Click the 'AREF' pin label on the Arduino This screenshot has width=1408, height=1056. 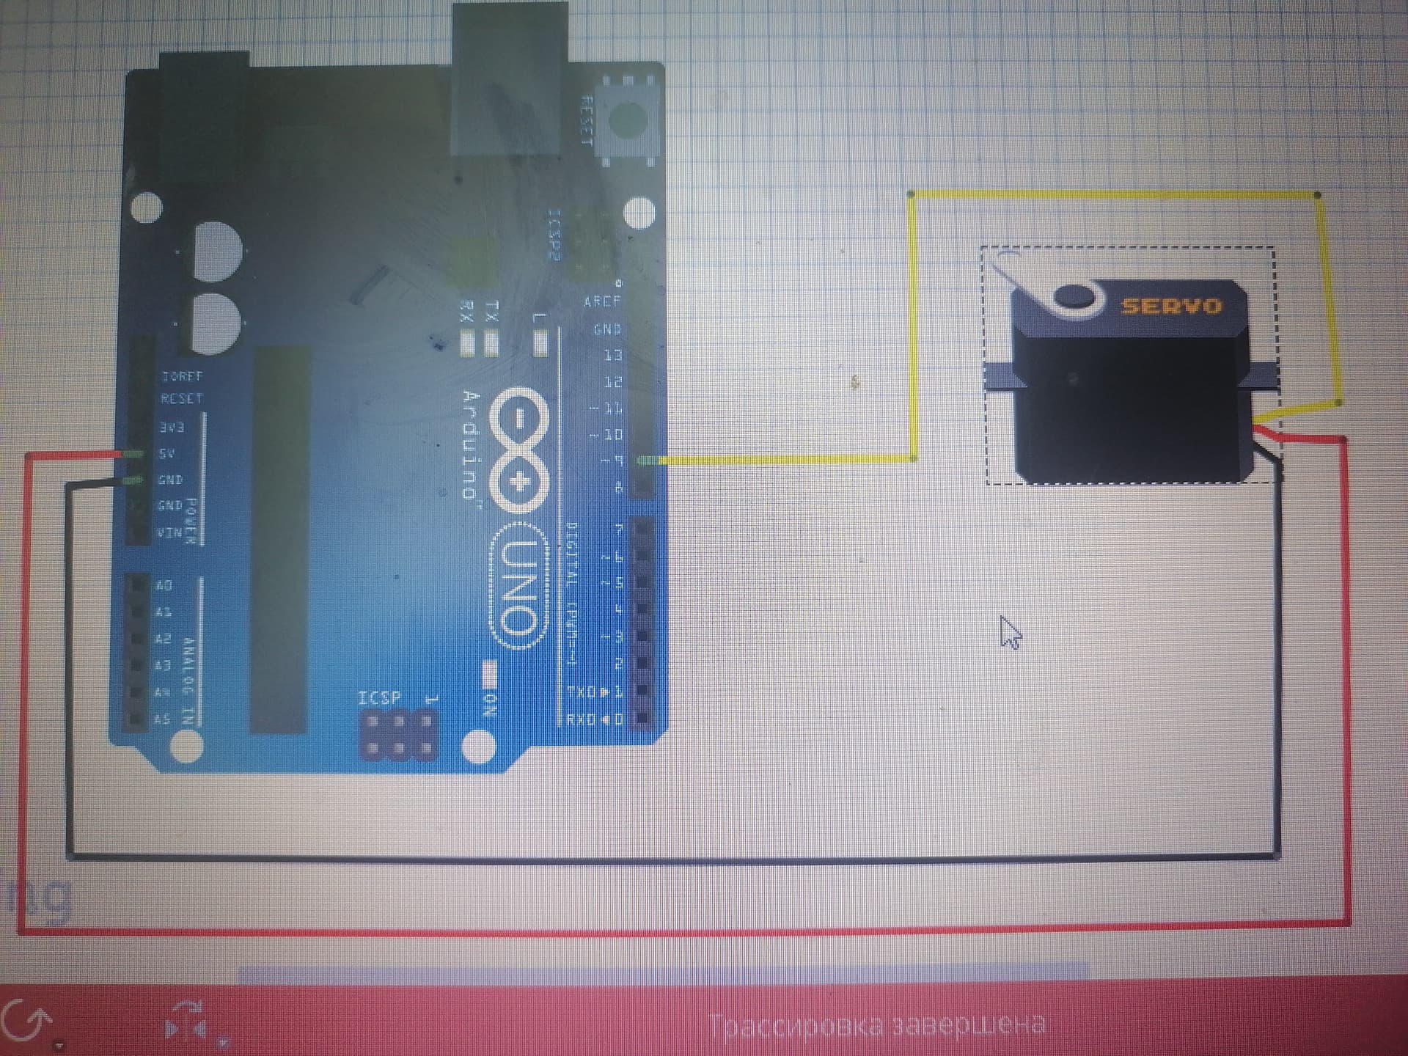click(602, 301)
